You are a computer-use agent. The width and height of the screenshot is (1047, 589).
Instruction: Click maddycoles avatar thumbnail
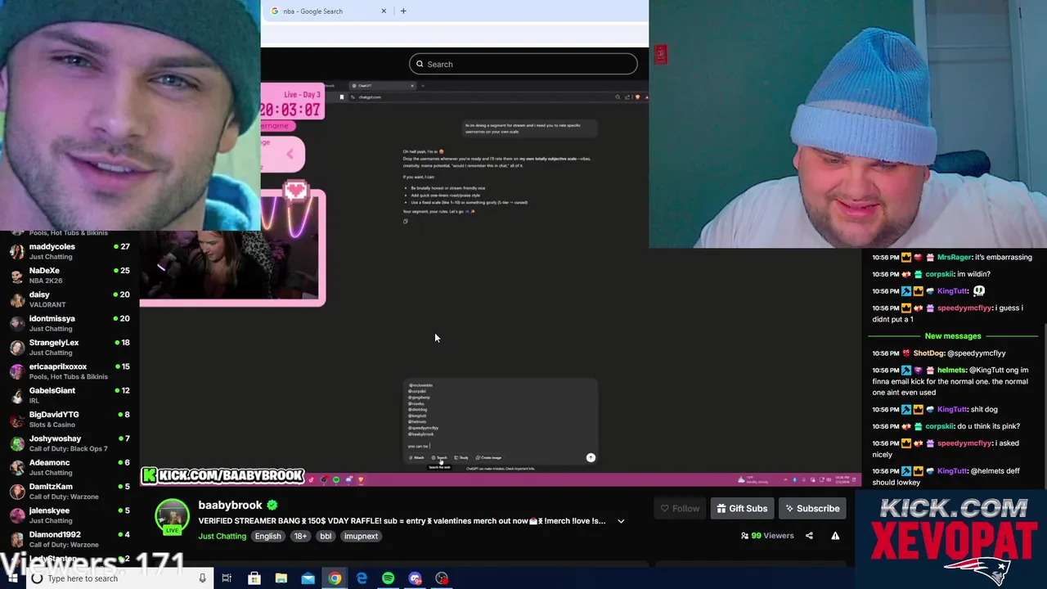coord(16,251)
